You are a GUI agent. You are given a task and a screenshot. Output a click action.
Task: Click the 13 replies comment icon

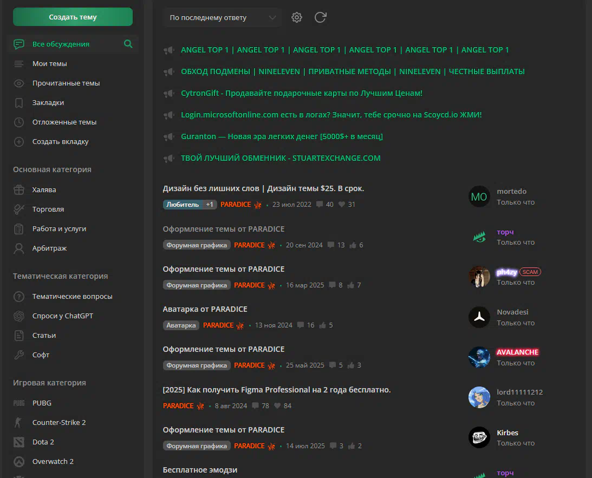(331, 245)
